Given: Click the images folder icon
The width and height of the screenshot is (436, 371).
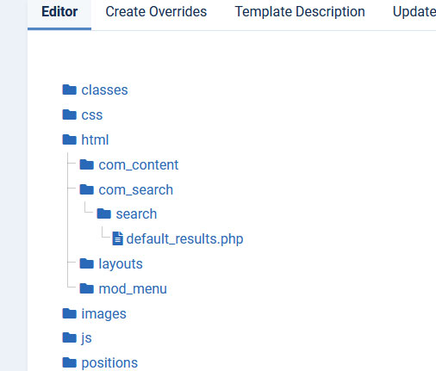Looking at the screenshot, I should [x=69, y=313].
